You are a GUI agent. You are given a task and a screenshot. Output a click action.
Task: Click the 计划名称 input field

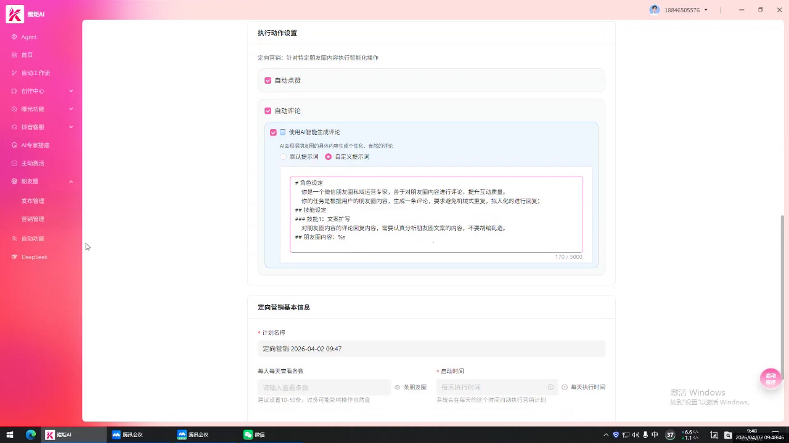[431, 349]
